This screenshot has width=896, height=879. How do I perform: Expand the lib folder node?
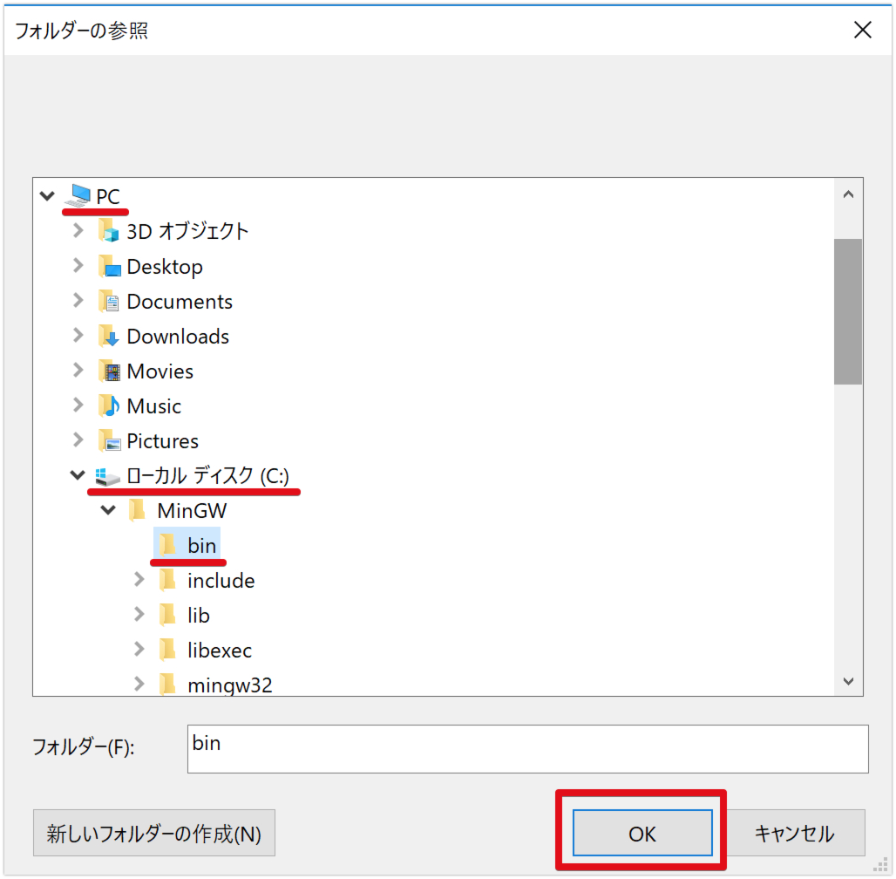[139, 614]
